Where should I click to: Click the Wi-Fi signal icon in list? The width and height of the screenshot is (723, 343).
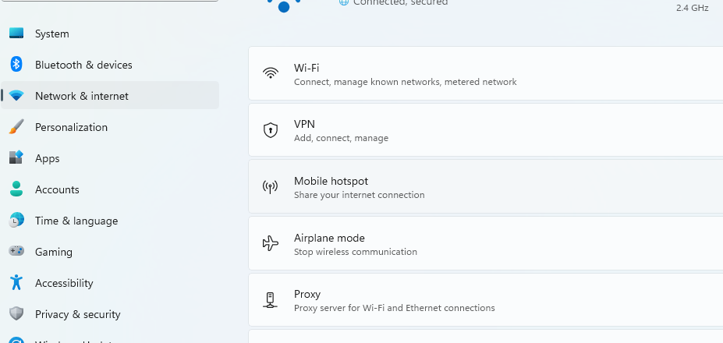point(271,73)
